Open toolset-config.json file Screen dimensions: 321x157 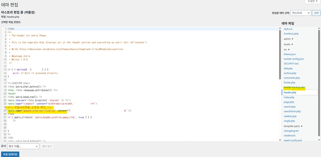point(294,59)
